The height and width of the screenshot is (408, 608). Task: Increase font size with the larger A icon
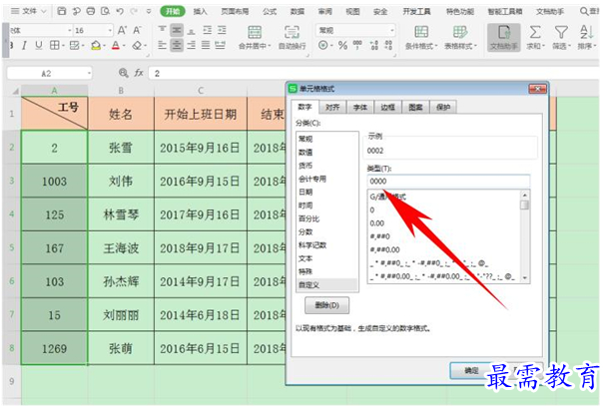coord(122,30)
